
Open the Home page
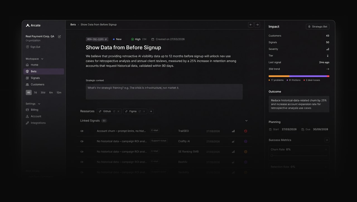coord(44,65)
